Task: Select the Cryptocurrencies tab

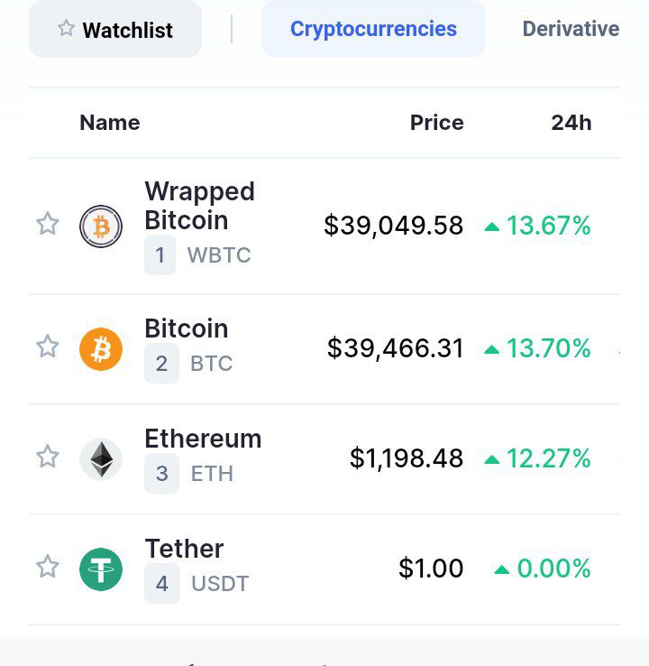Action: [373, 29]
